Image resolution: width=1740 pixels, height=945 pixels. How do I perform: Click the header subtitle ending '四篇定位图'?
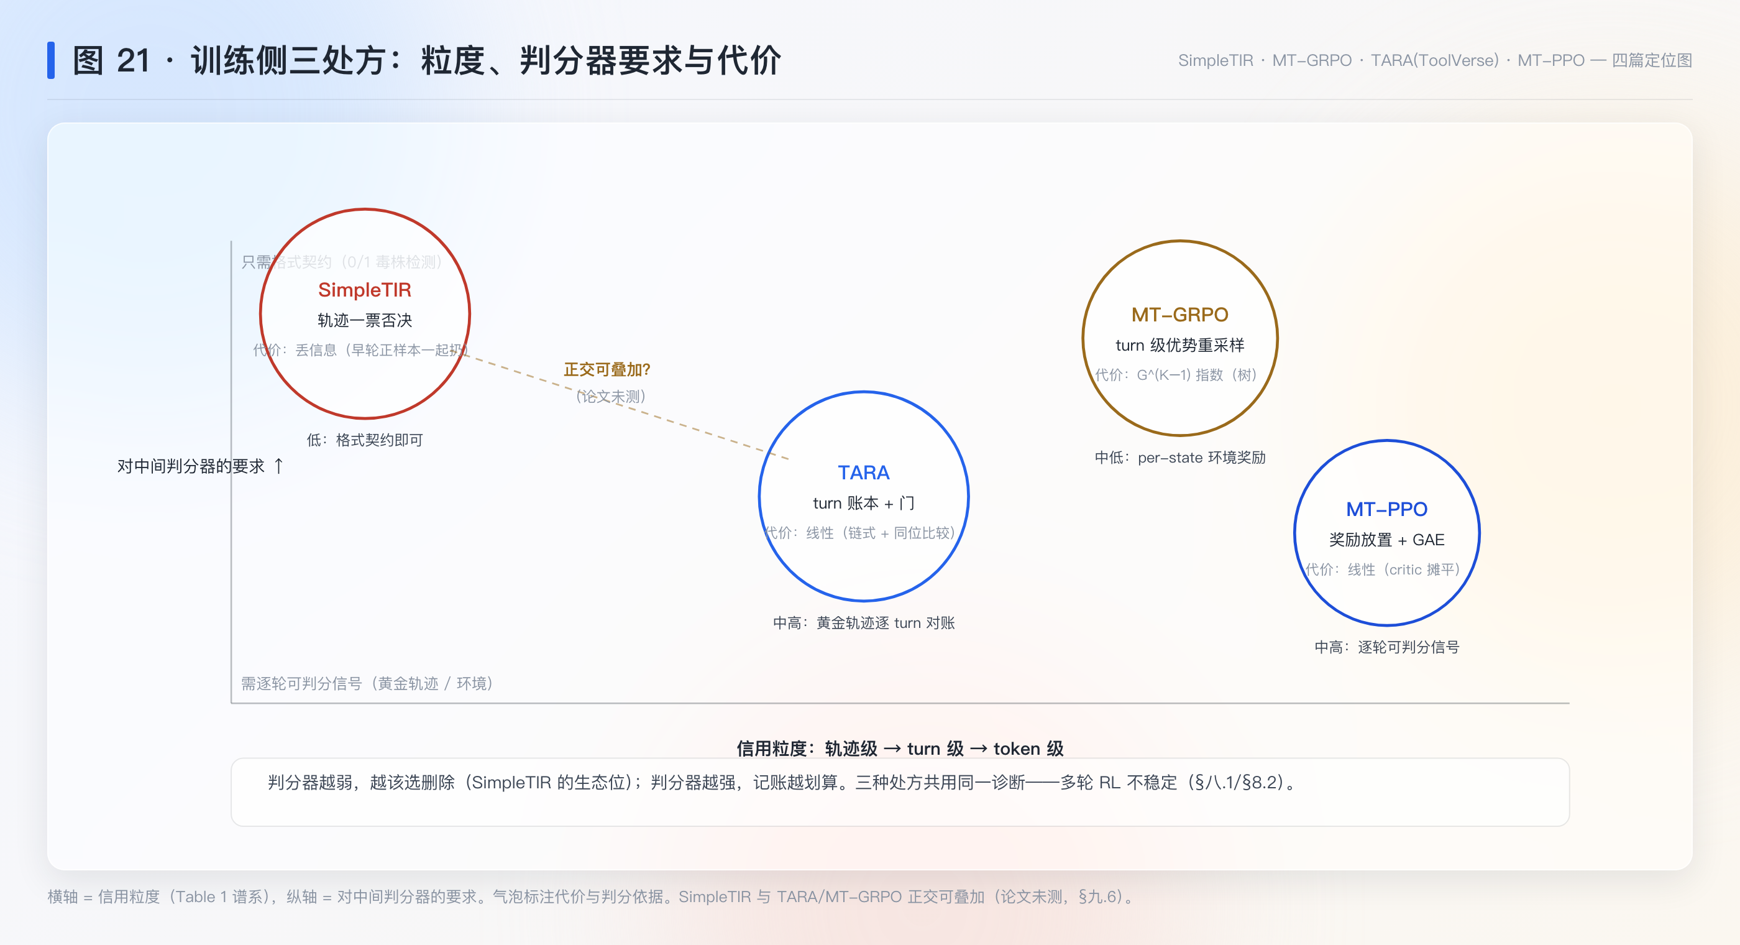point(1435,60)
